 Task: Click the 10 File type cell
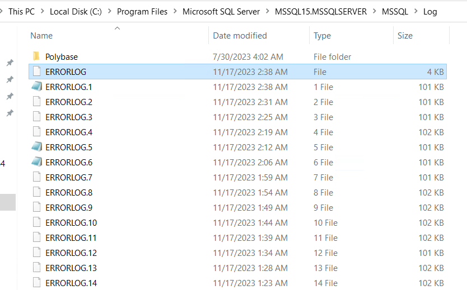pos(325,223)
